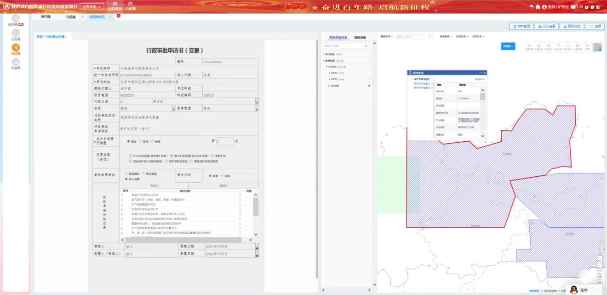Open the 已办箱 sidebar icon
Screen dimensions: 607x295
click(16, 34)
